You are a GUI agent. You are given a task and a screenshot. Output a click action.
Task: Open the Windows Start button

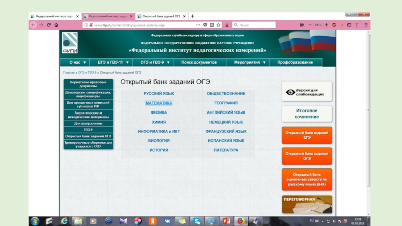35,221
